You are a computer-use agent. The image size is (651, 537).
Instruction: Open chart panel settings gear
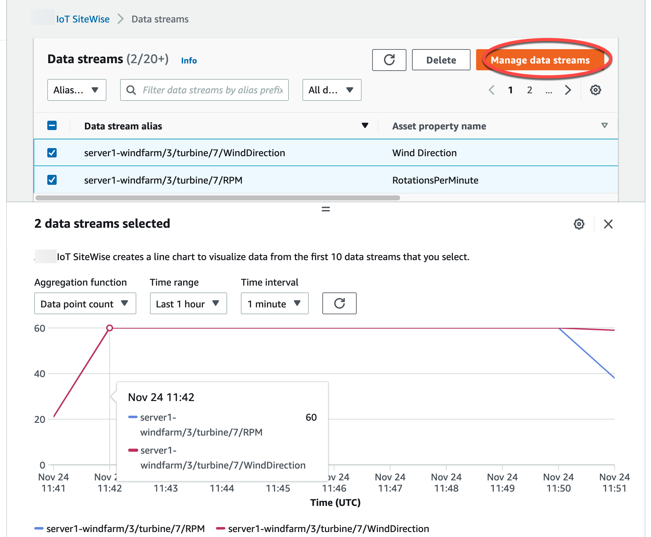pos(579,224)
